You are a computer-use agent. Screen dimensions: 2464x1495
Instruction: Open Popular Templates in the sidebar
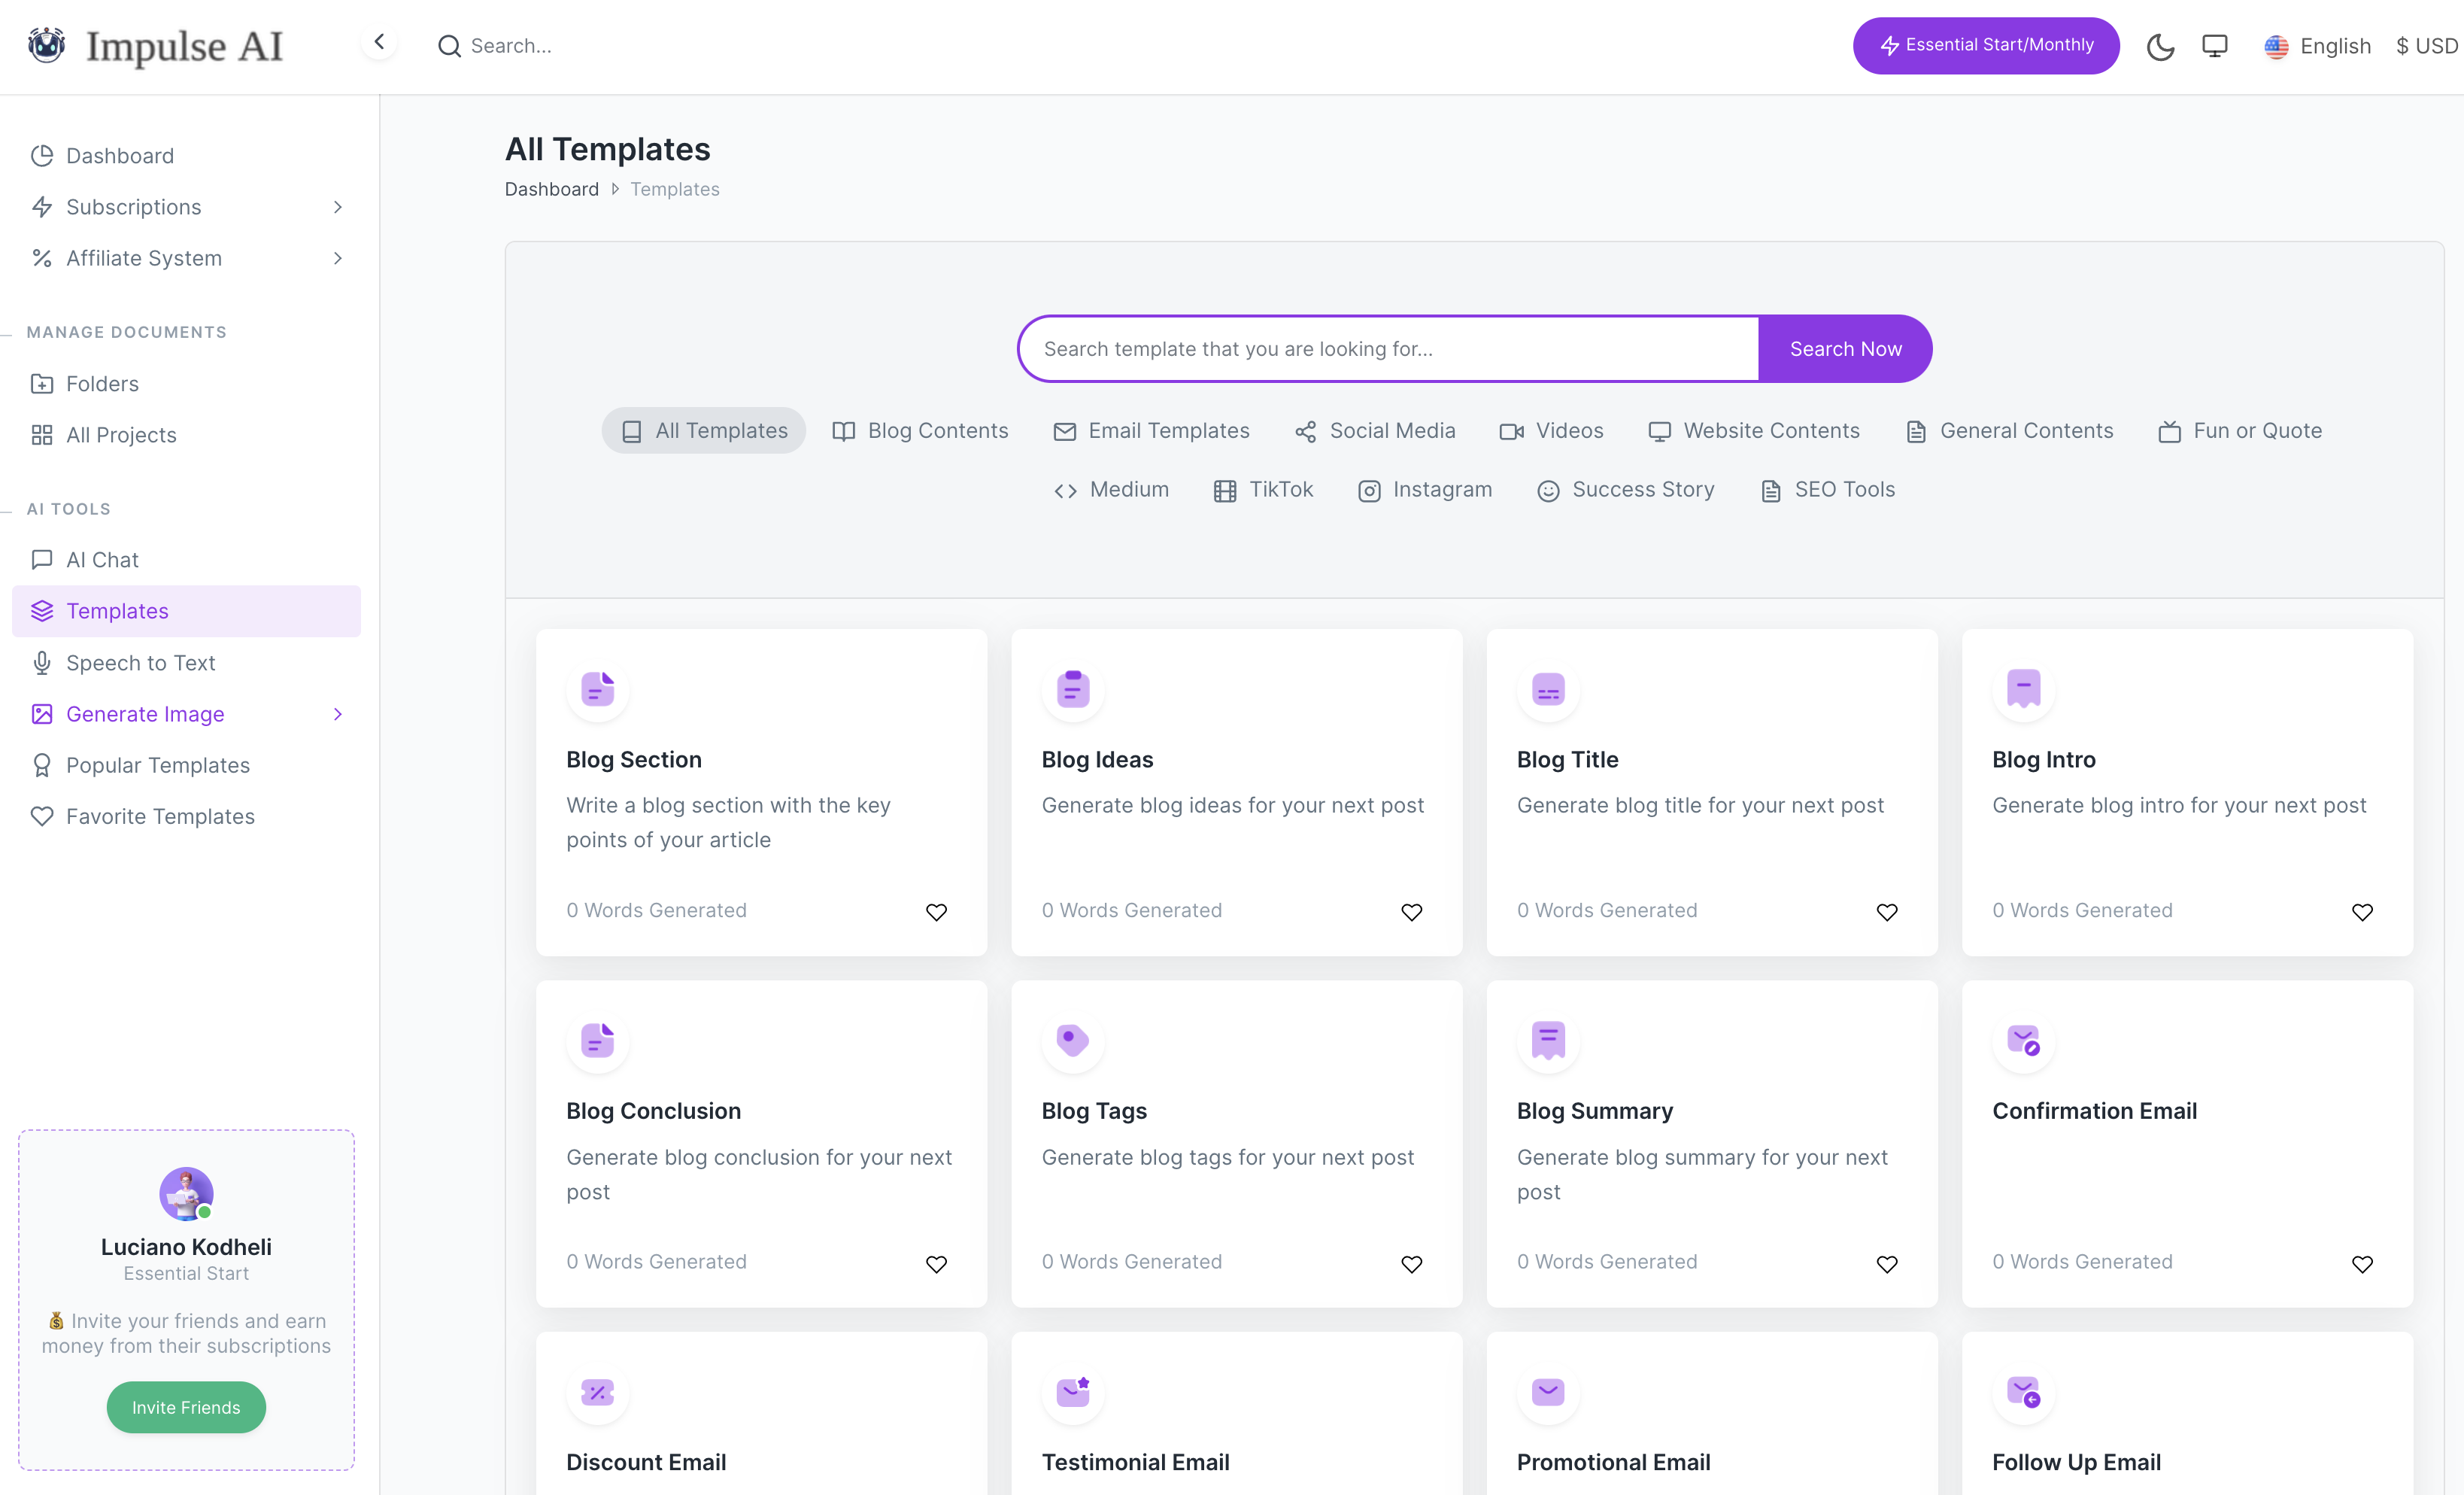tap(186, 764)
